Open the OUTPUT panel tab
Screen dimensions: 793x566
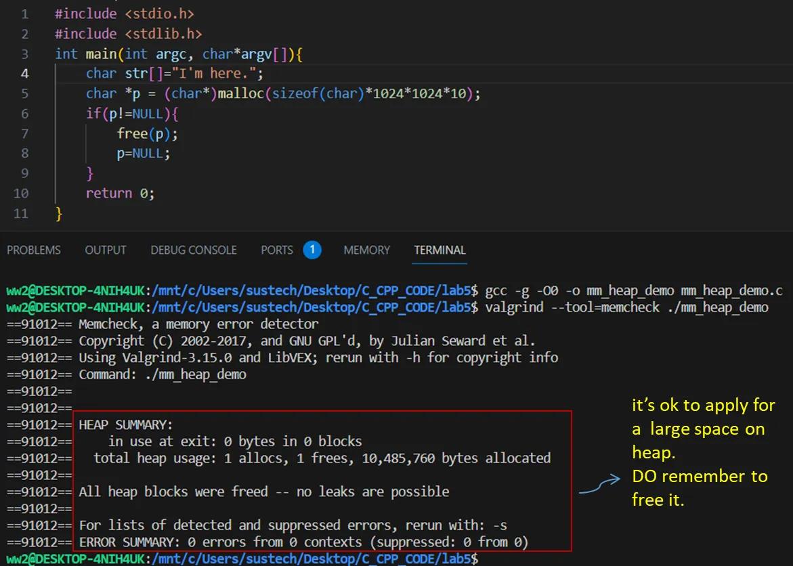(x=105, y=250)
